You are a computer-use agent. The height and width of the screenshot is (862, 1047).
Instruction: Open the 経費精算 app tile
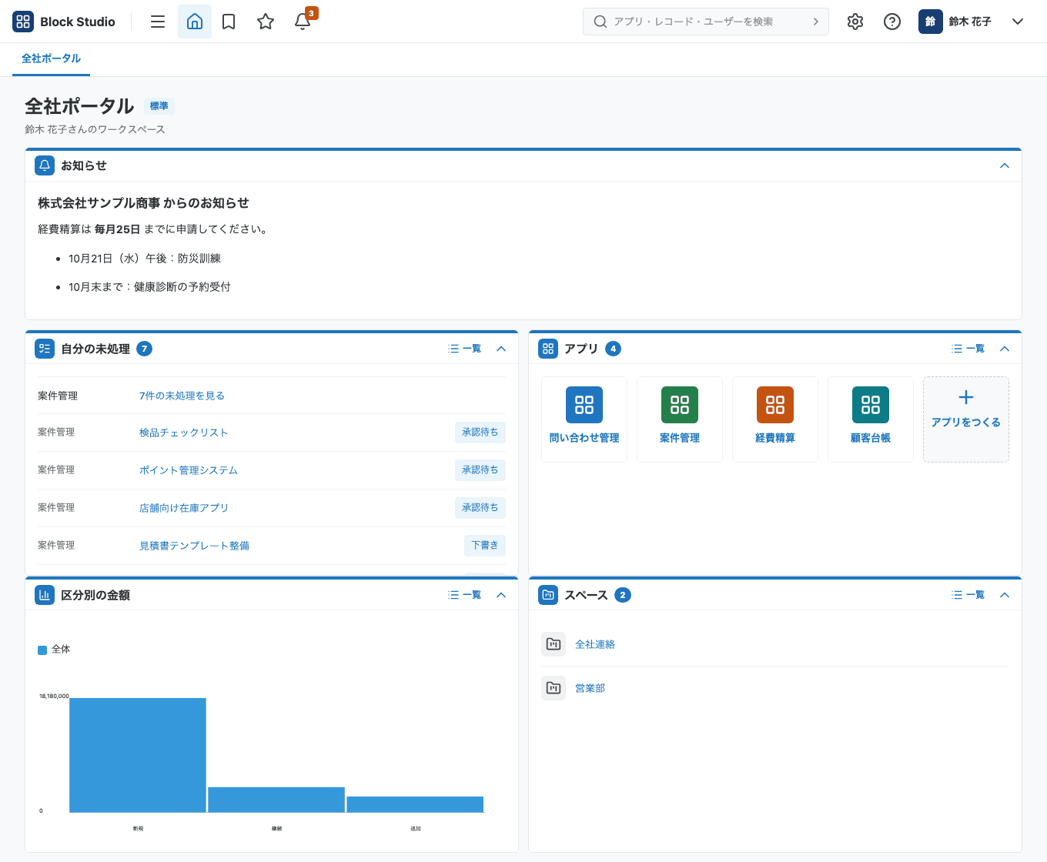coord(775,419)
